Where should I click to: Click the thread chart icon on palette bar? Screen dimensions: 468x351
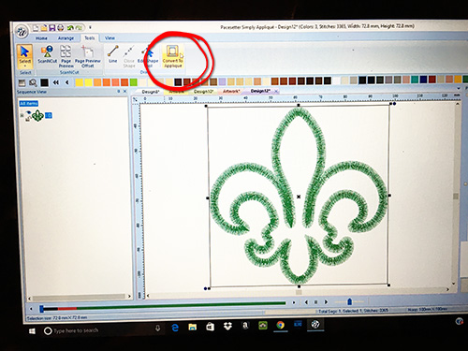[22, 82]
